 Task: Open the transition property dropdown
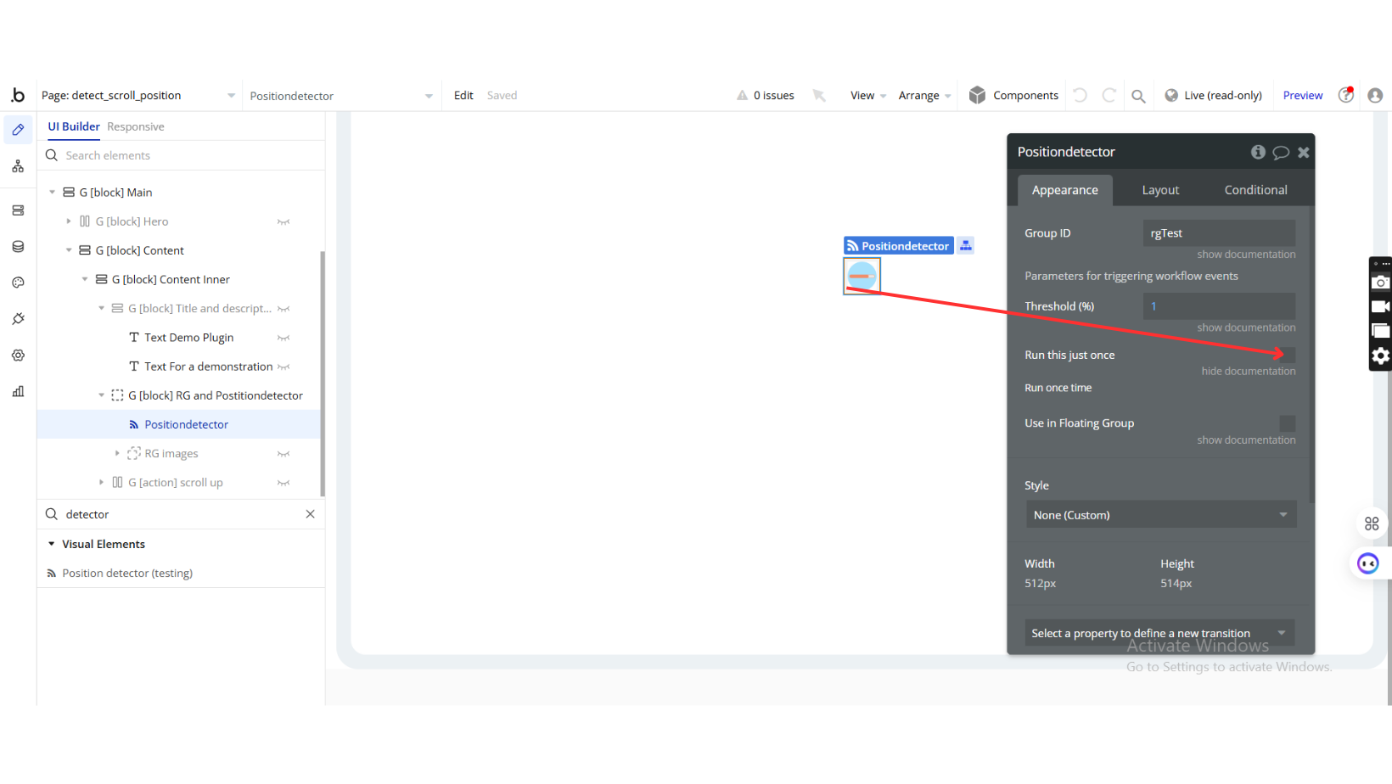[1159, 633]
